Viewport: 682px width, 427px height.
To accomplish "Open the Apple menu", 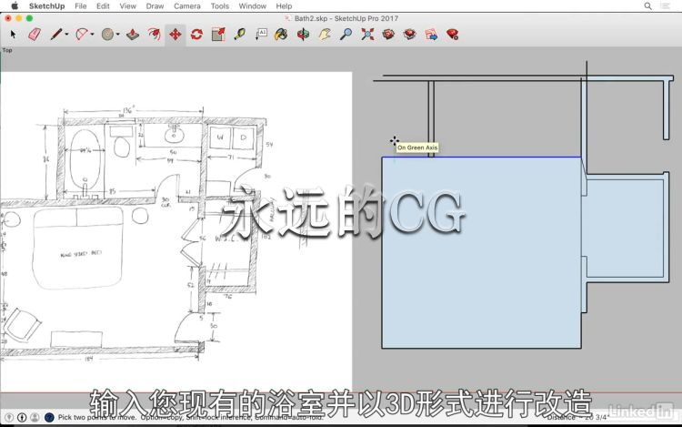I will pyautogui.click(x=15, y=5).
